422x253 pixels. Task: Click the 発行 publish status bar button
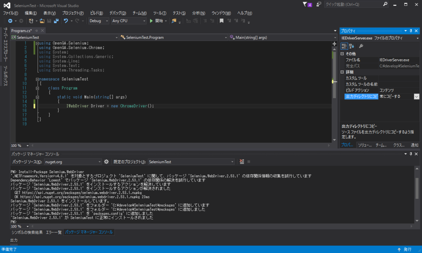pos(405,250)
